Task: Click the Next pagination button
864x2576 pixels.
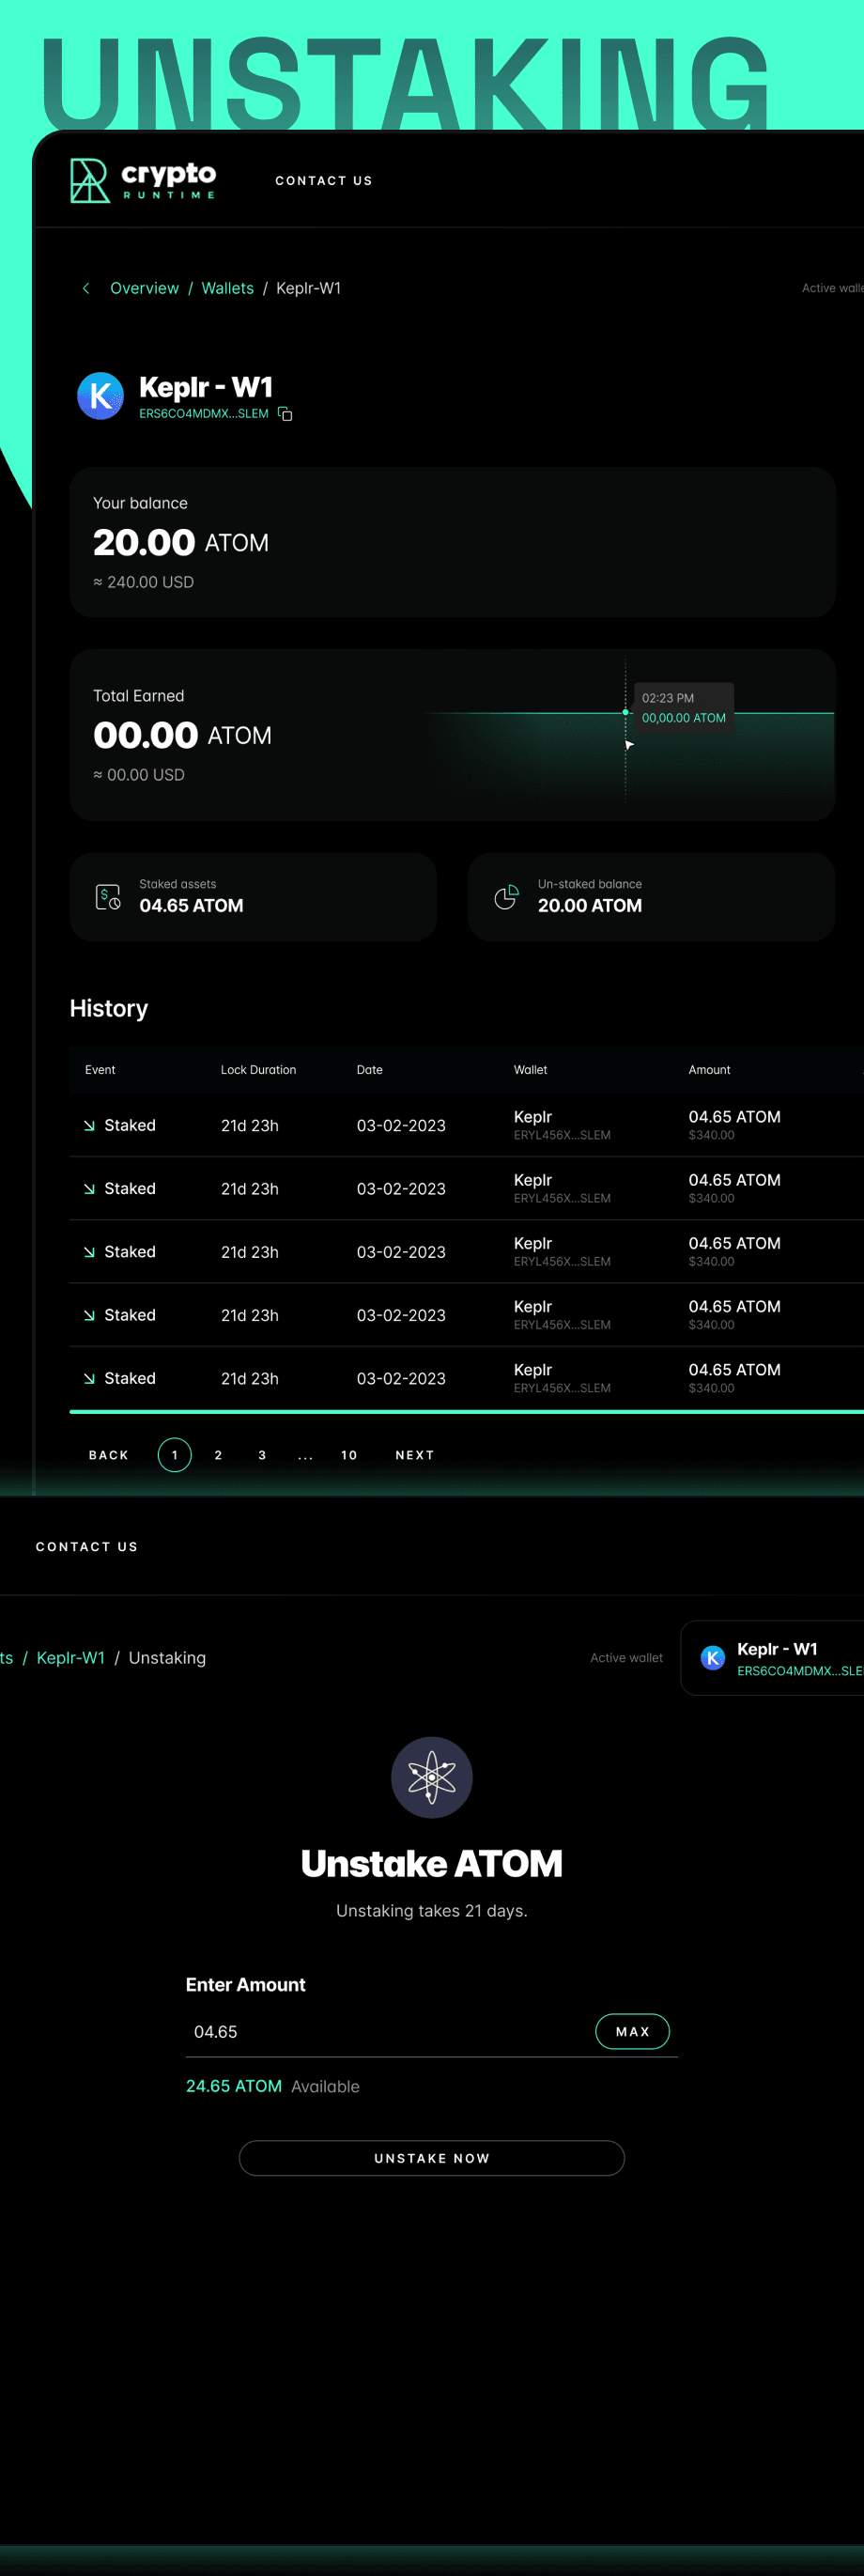Action: [415, 1455]
